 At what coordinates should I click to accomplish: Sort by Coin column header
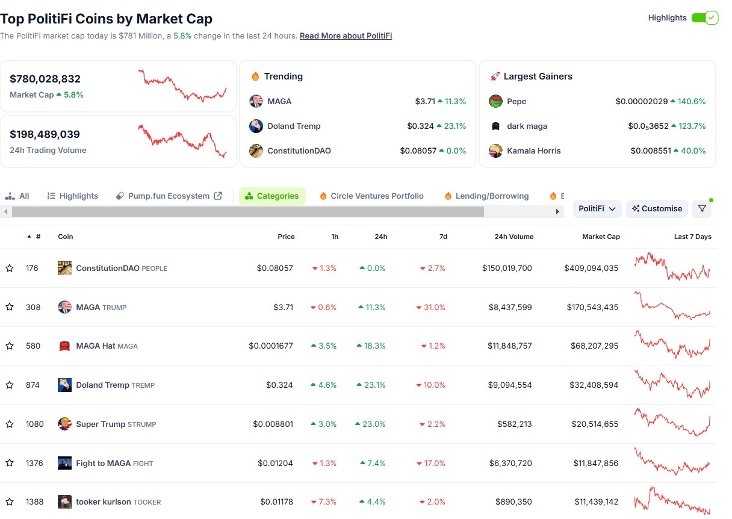tap(66, 237)
